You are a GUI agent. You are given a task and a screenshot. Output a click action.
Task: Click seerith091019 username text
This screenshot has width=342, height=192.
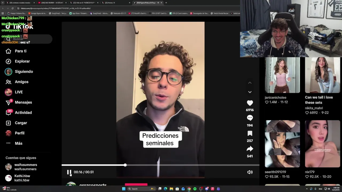point(275,172)
